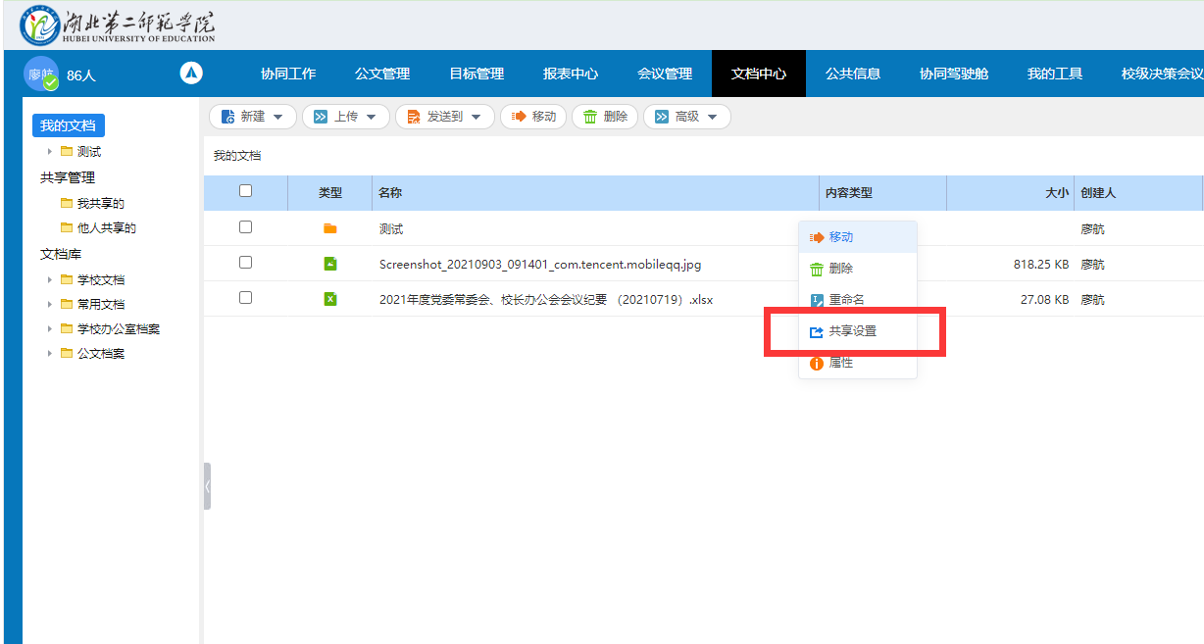This screenshot has height=644, width=1204.
Task: Tick the select-all checkbox in table header
Action: point(245,192)
